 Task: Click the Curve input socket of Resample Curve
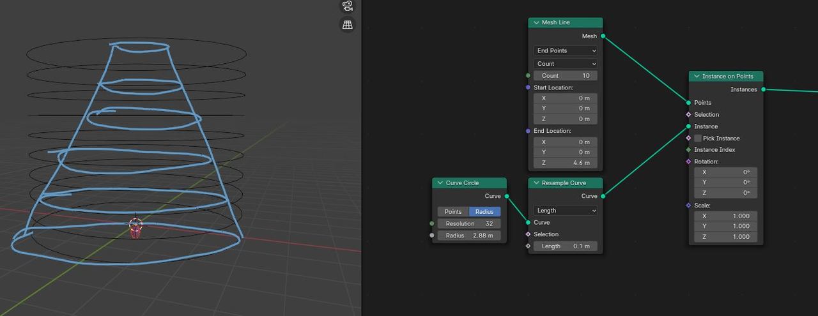click(x=528, y=222)
